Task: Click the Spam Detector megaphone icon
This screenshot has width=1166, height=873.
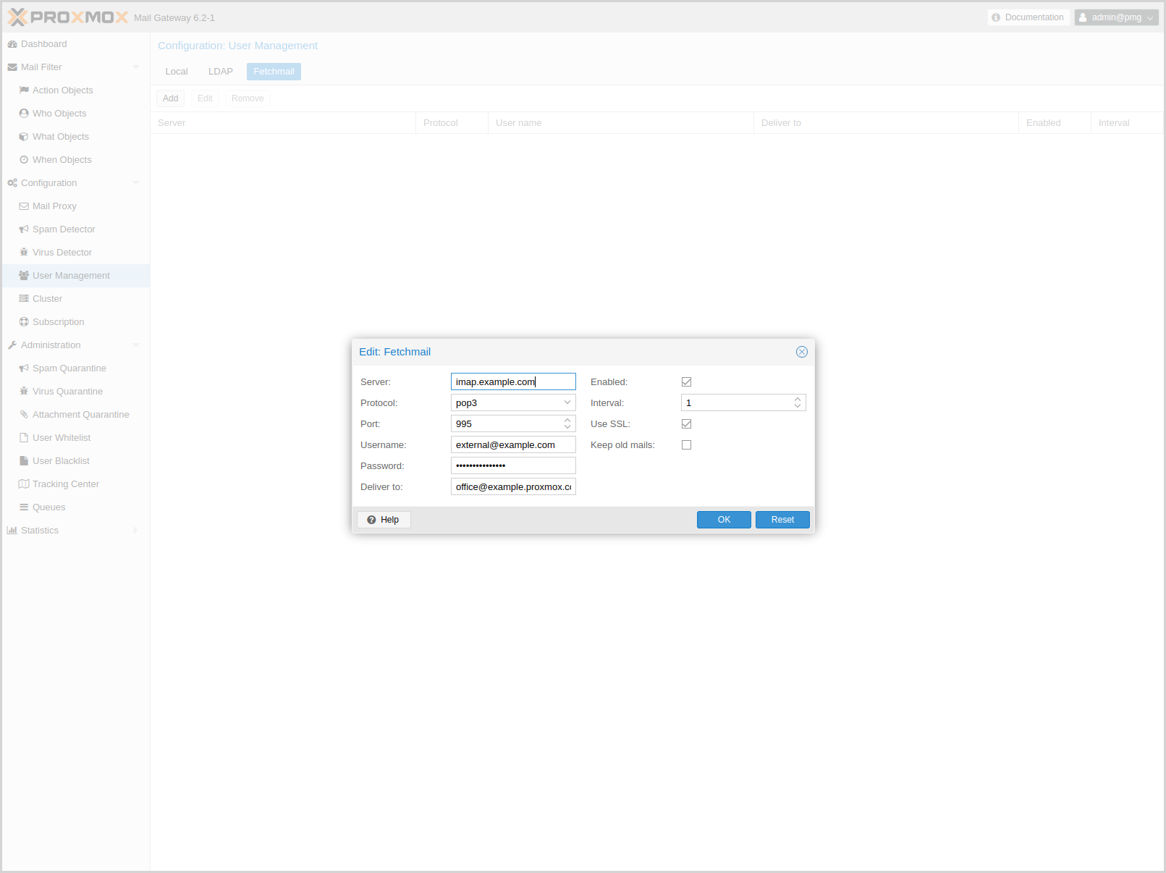Action: [x=24, y=229]
